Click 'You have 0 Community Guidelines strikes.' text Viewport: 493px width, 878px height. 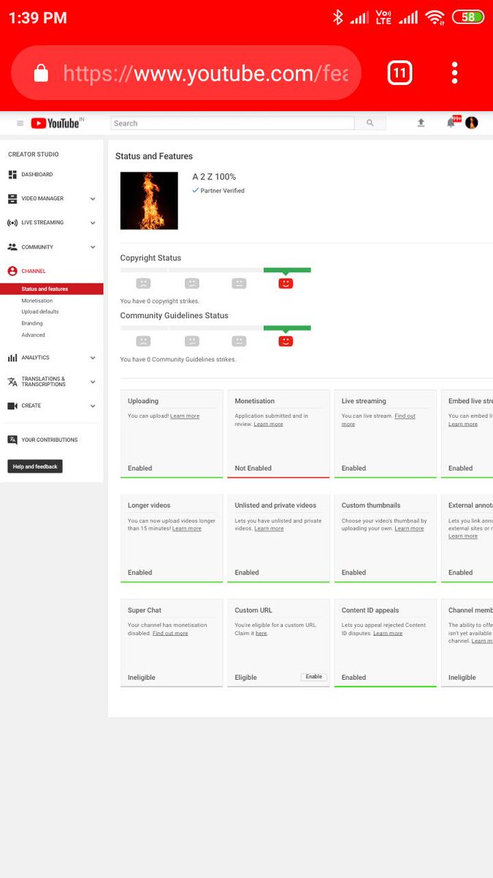point(178,359)
